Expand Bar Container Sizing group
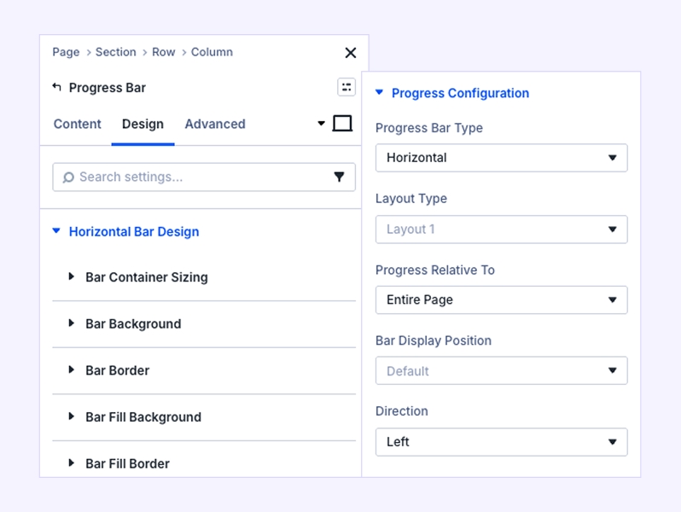The image size is (681, 512). click(x=146, y=277)
